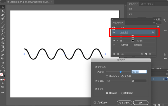This screenshot has width=168, height=106.
Task: Close the Appearance panel
Action: pos(112,19)
